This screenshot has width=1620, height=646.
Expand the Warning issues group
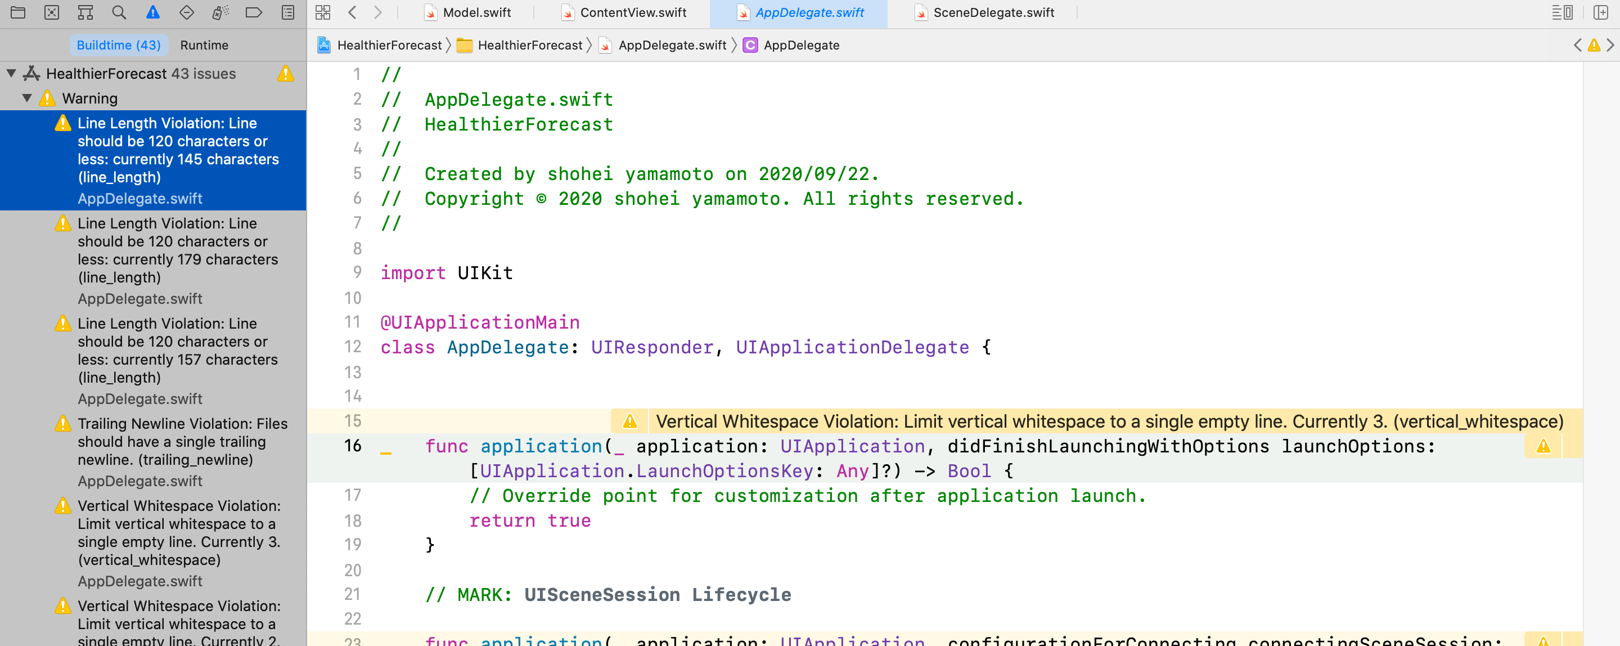[x=28, y=98]
